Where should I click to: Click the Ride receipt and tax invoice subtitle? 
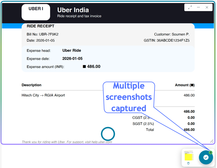pos(79,16)
